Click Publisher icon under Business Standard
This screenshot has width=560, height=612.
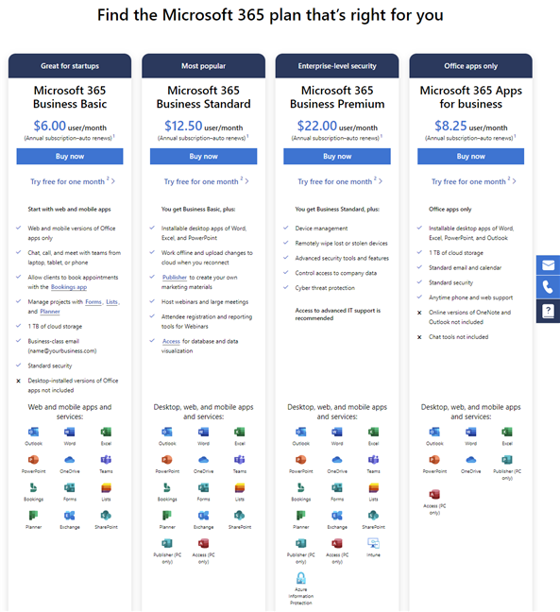pyautogui.click(x=167, y=543)
